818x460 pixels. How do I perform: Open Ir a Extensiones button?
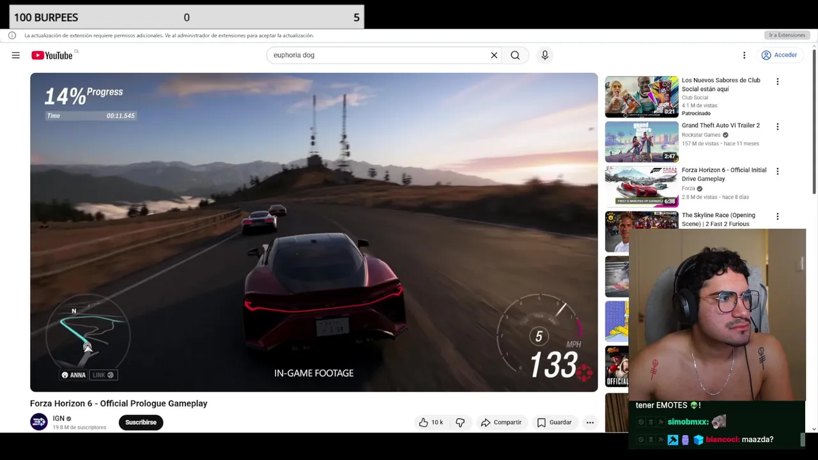pyautogui.click(x=787, y=35)
